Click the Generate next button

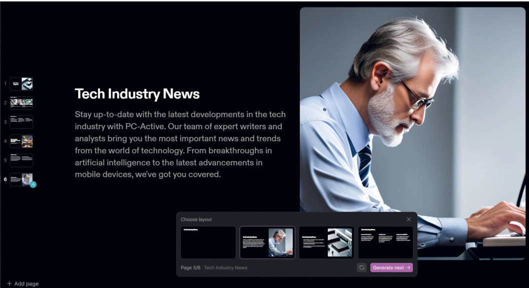coord(391,268)
